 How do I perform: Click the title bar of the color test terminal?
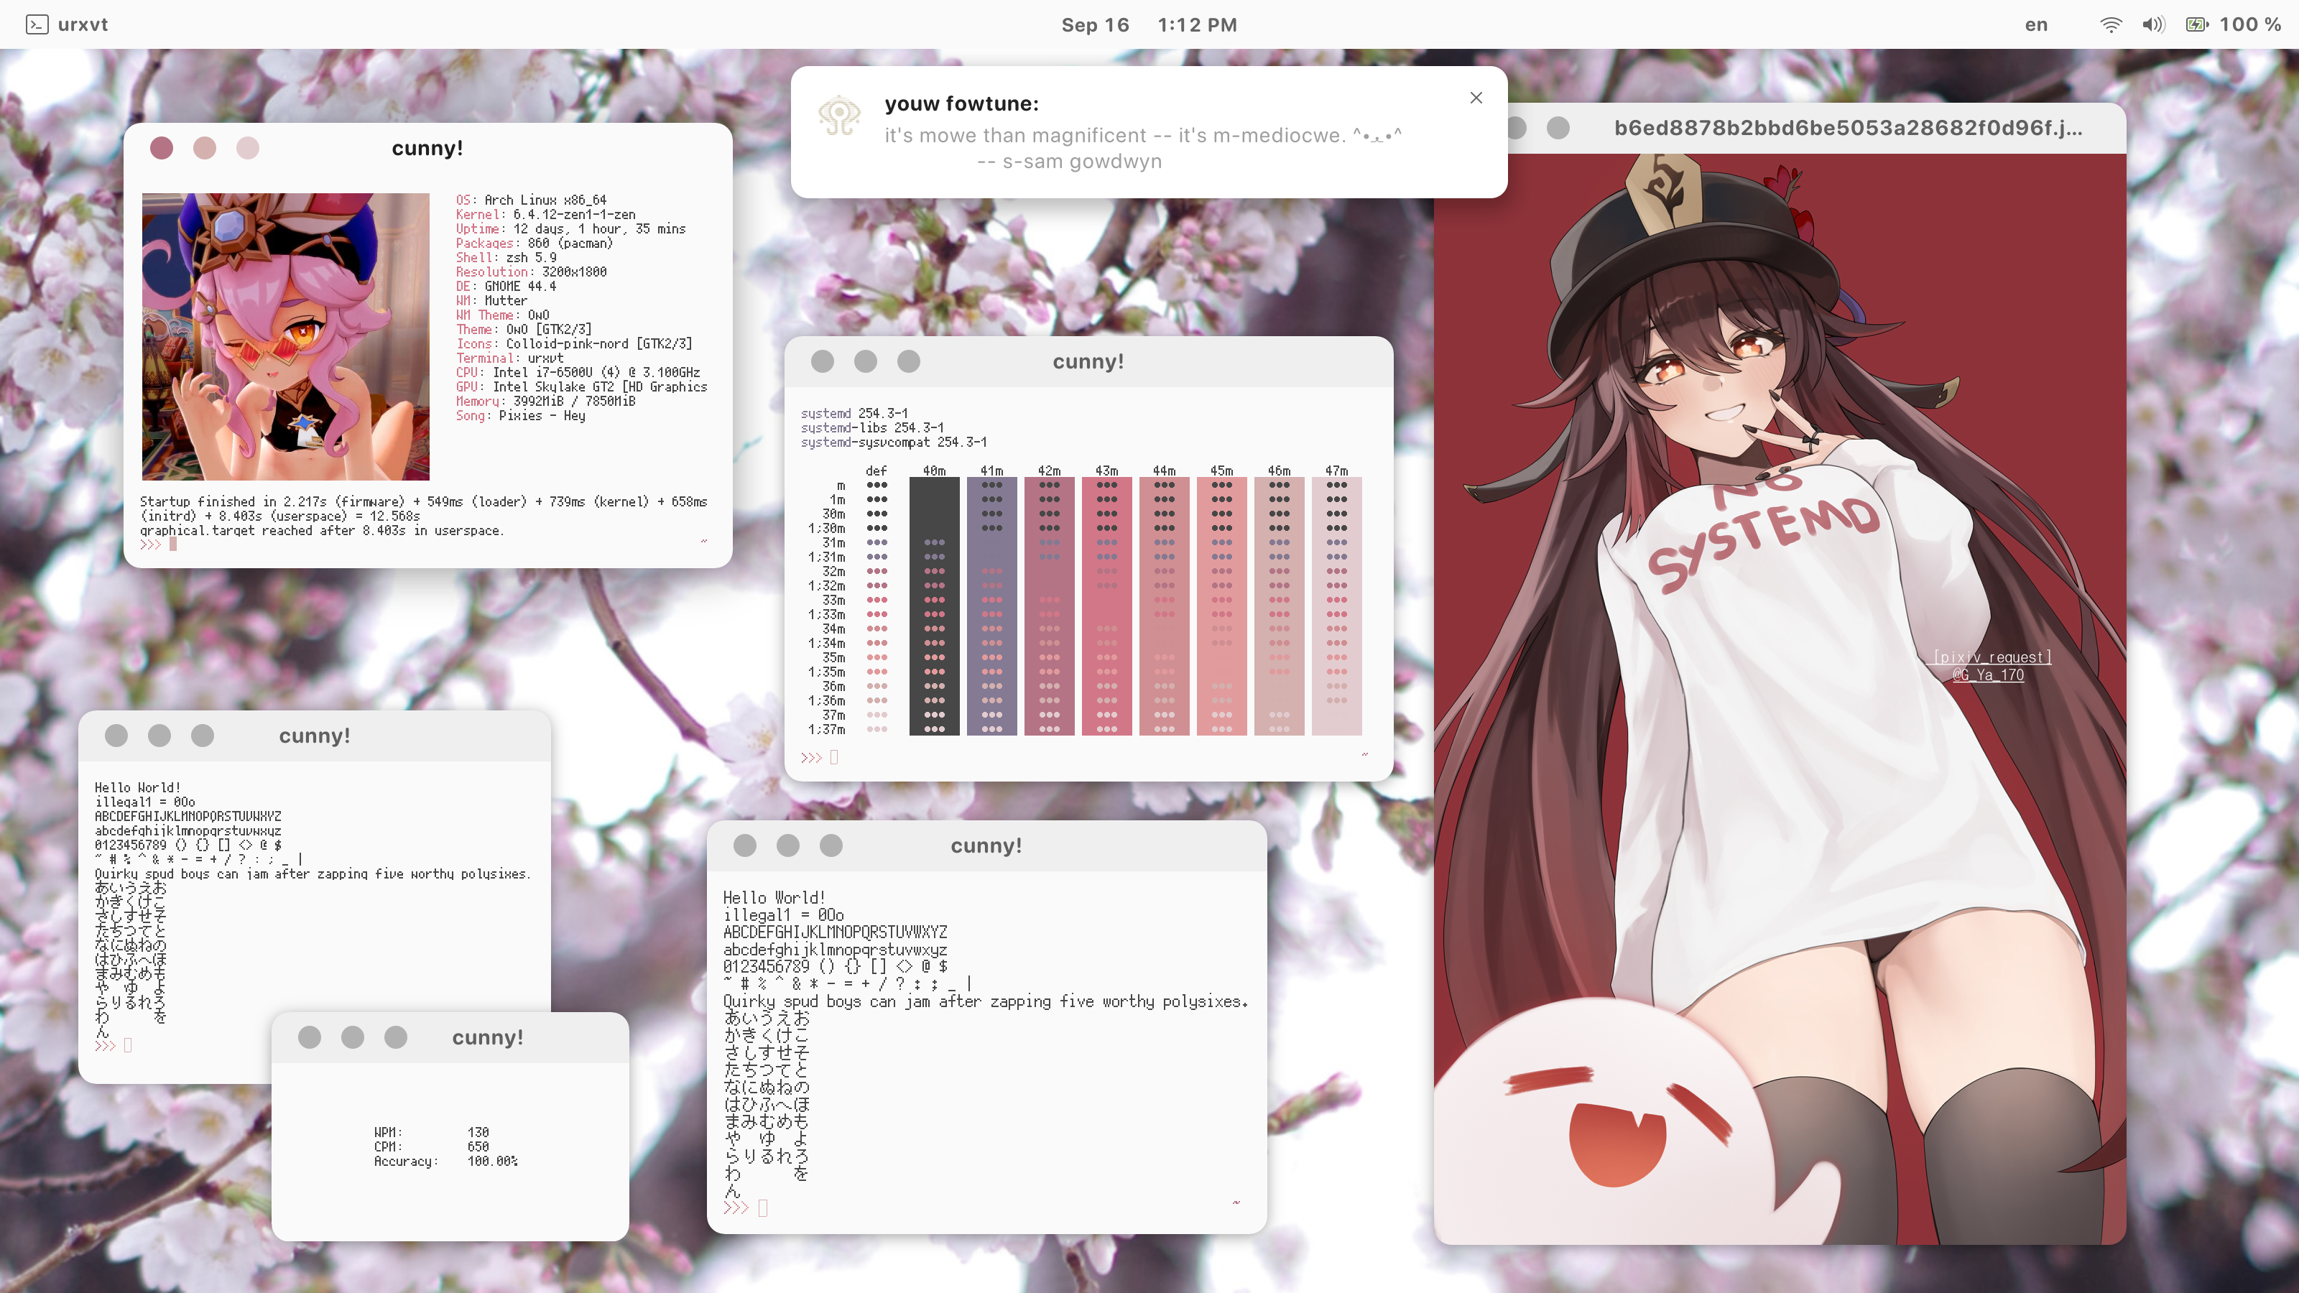click(1089, 361)
